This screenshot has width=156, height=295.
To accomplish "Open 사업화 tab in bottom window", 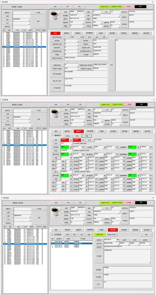I will pyautogui.click(x=101, y=230).
